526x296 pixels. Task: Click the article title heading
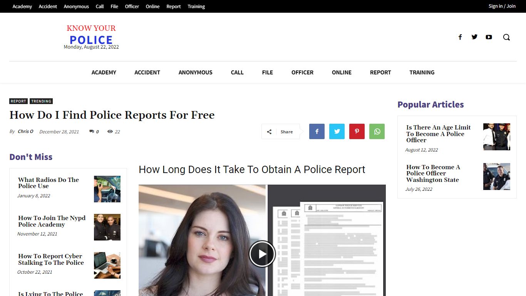112,115
